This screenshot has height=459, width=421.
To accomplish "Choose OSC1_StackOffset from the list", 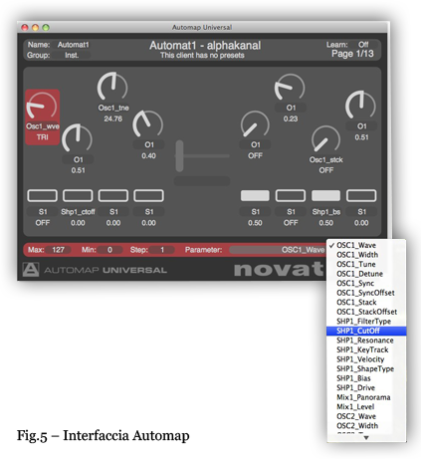I will [366, 312].
